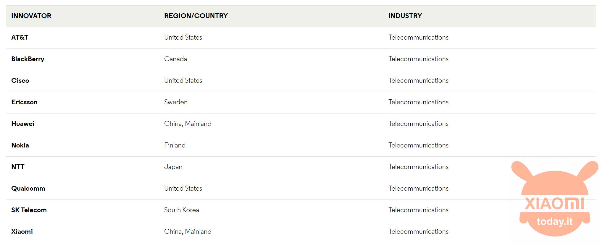
Task: Select Telecommunications in the AT&T row
Action: point(418,38)
